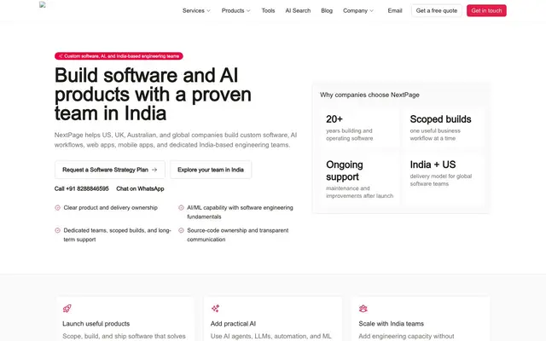Click the team icon above Scale with India teams
The height and width of the screenshot is (341, 546).
point(363,309)
